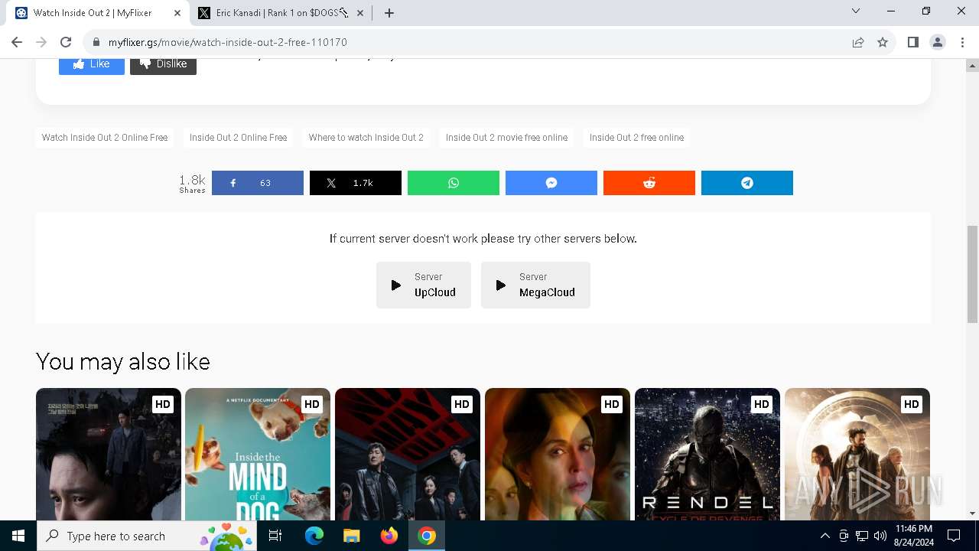This screenshot has width=979, height=551.
Task: Share via the Reddit button
Action: point(649,183)
